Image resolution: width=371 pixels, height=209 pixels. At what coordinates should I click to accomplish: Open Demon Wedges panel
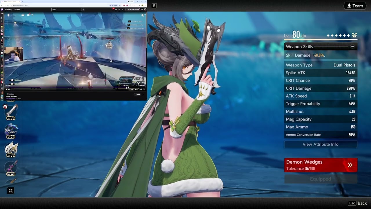(x=321, y=165)
